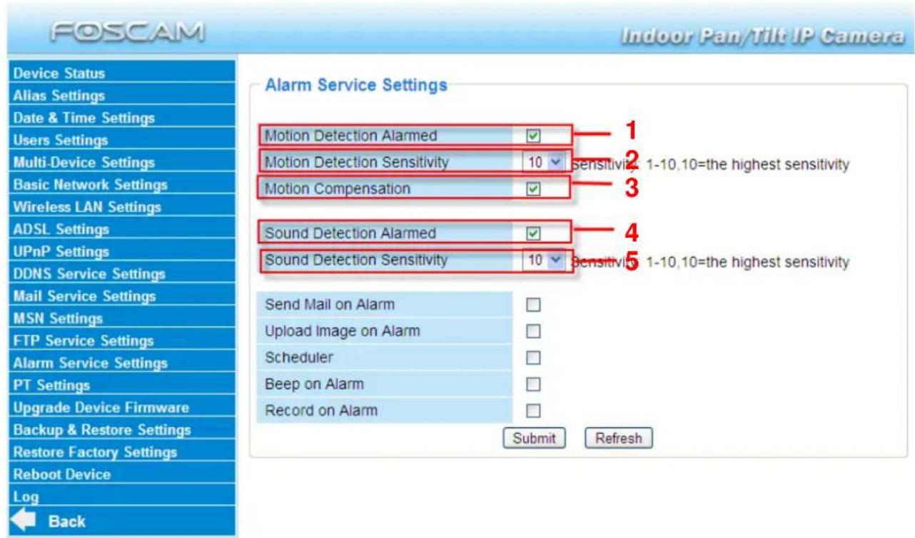Turn on Record on Alarm

tap(532, 410)
